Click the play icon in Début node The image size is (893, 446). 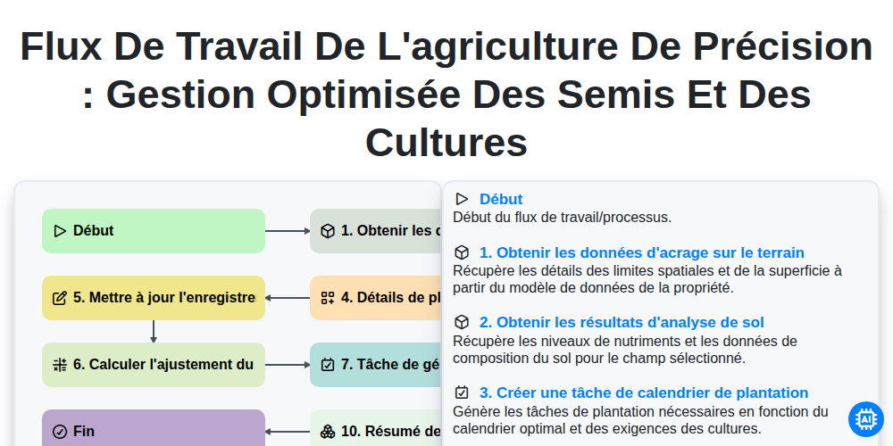[x=60, y=231]
